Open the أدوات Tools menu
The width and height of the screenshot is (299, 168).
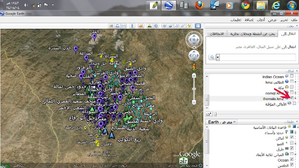coord(261,20)
